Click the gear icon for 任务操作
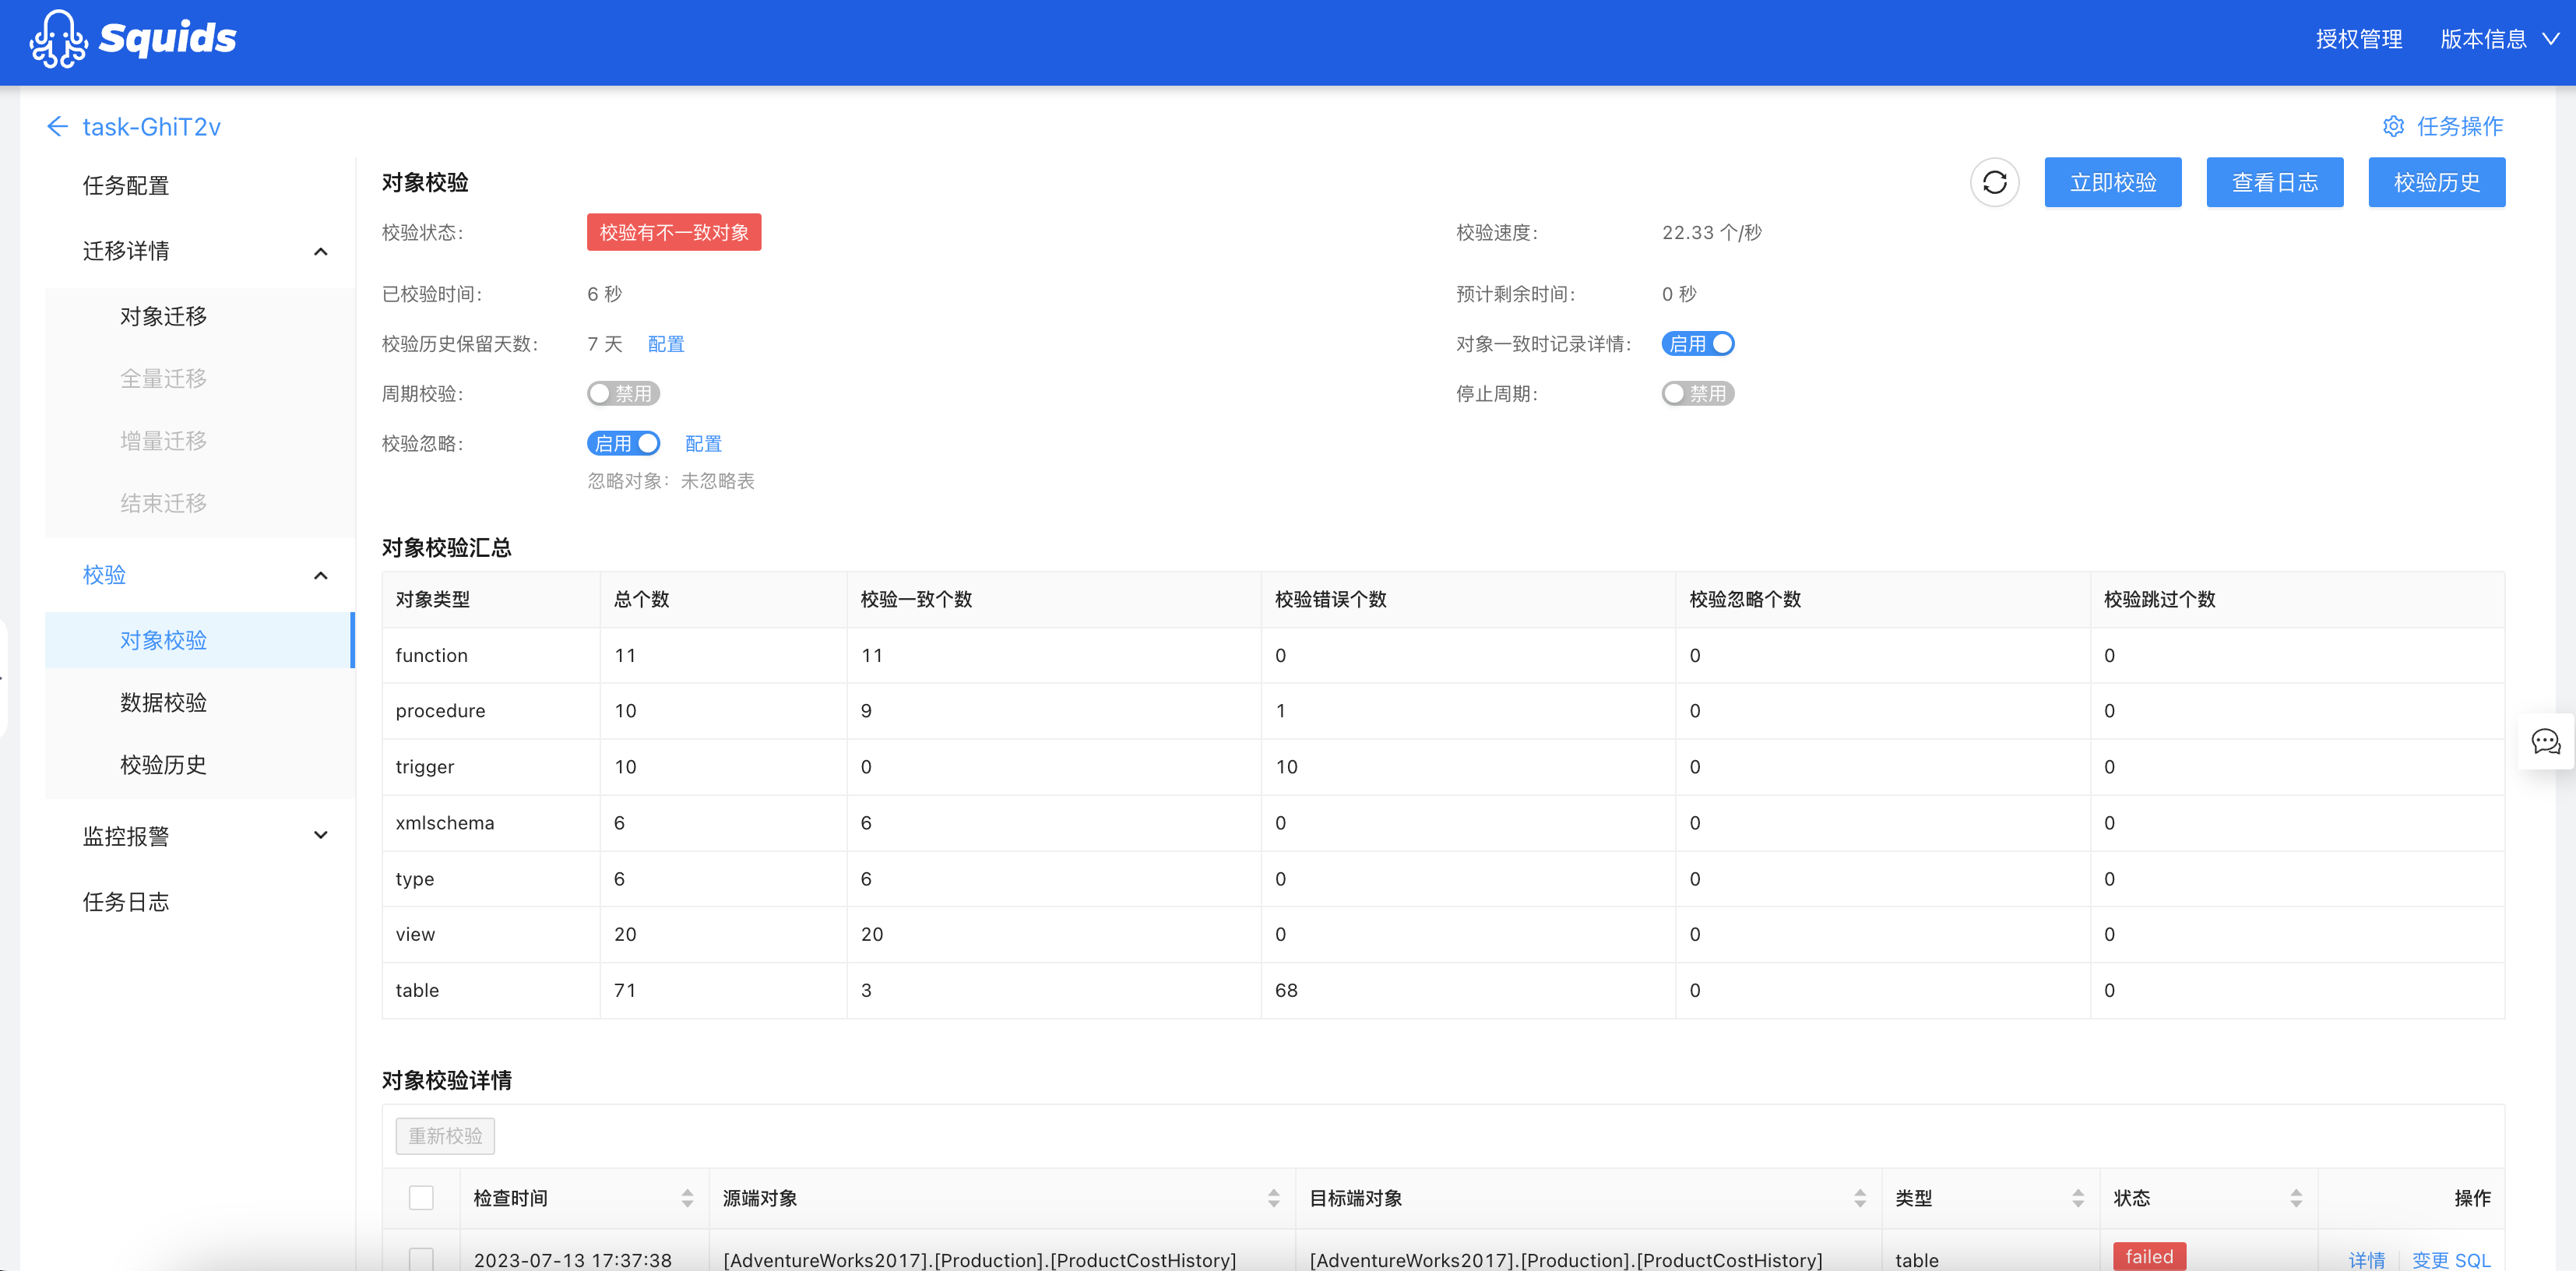2576x1271 pixels. click(x=2393, y=127)
